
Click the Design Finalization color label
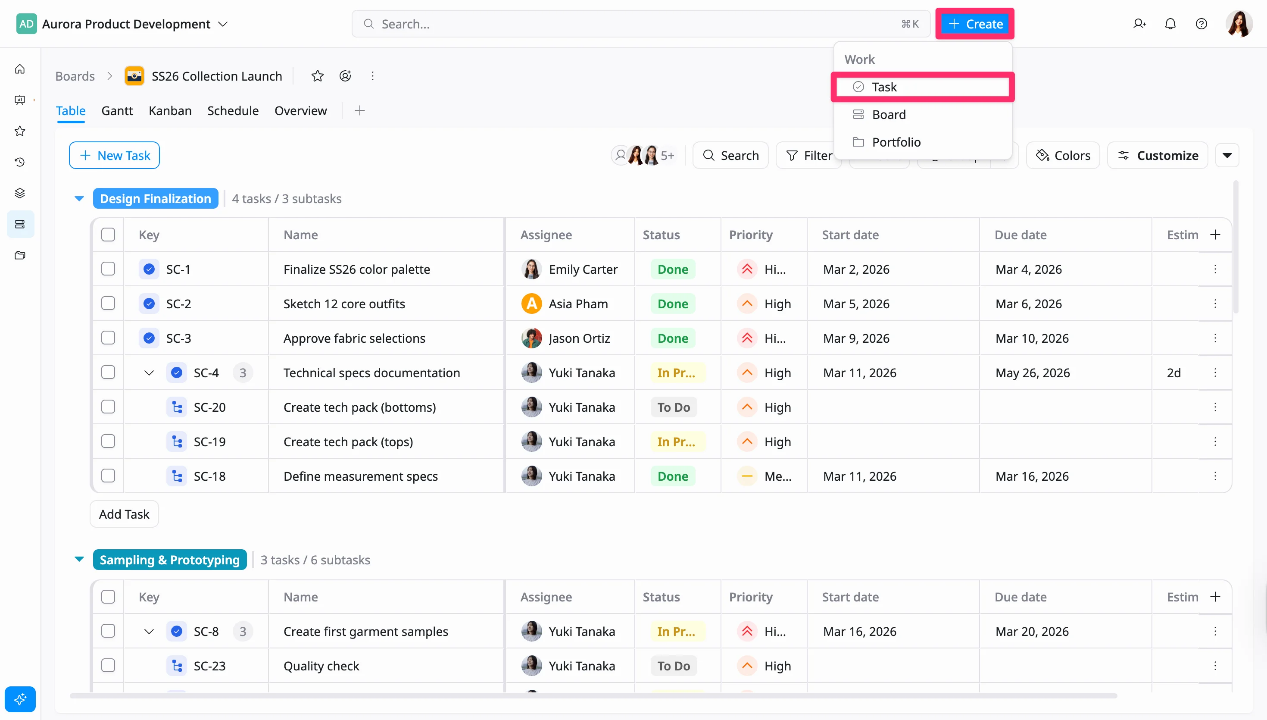coord(155,198)
